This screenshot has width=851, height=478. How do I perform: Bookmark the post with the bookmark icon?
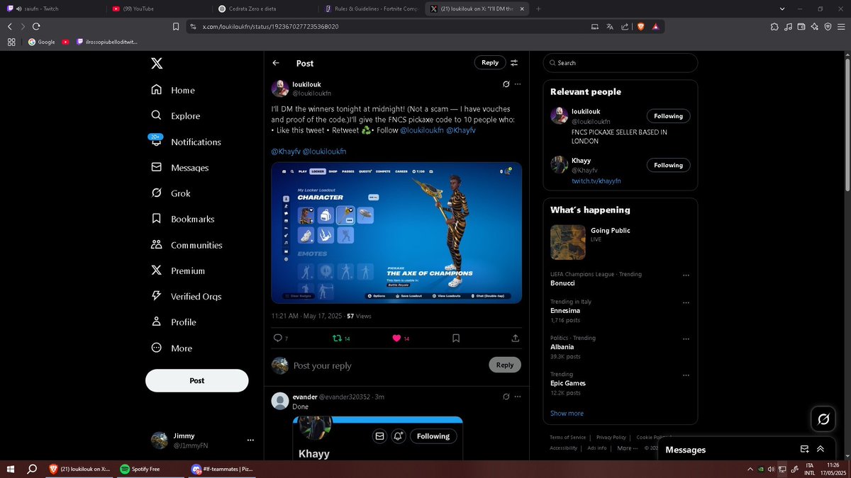pos(456,338)
